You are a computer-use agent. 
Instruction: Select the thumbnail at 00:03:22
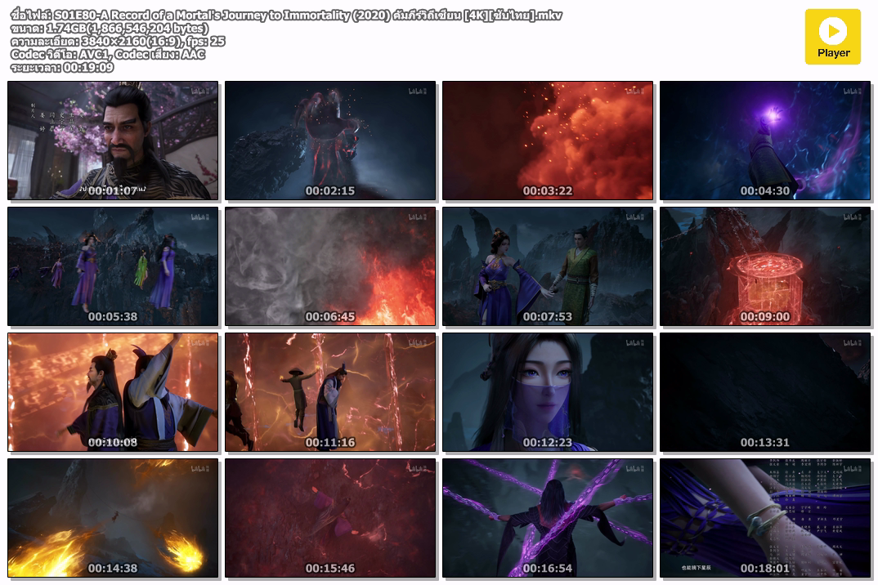coord(548,141)
